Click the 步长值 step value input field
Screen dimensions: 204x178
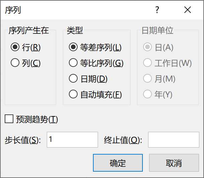[72, 140]
